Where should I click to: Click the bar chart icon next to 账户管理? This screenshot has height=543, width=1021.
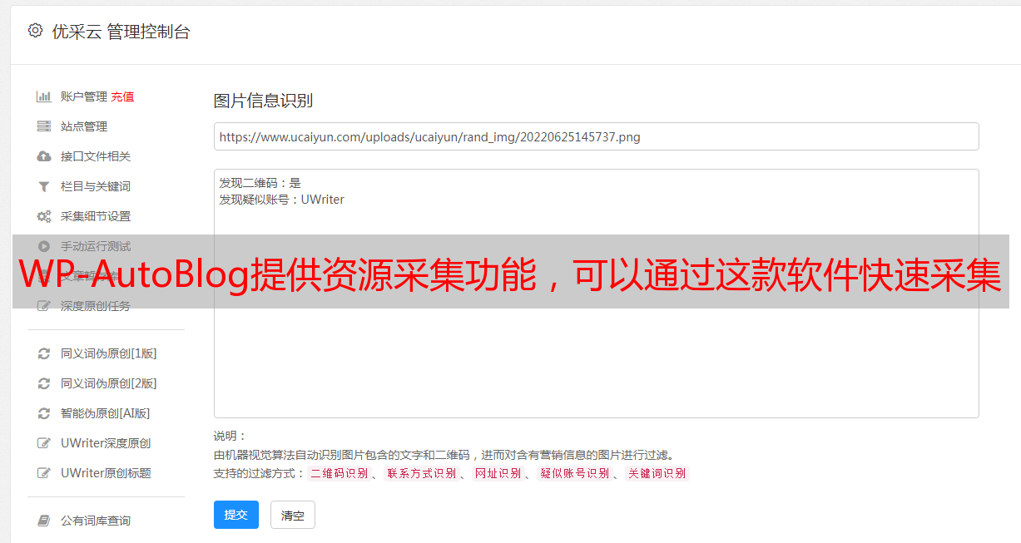[44, 96]
